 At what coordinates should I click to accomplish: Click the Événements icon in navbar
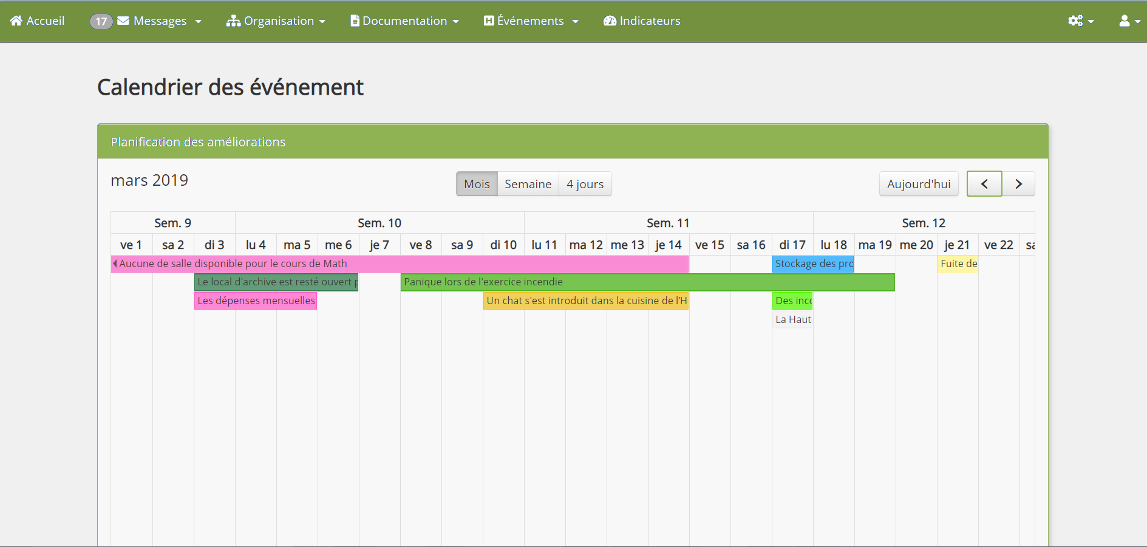tap(489, 21)
